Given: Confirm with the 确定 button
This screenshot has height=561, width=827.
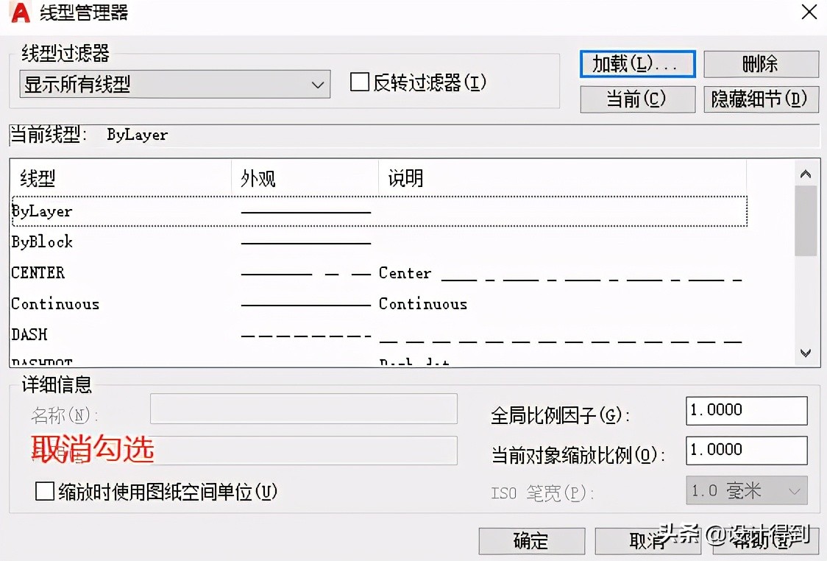Looking at the screenshot, I should pos(531,541).
